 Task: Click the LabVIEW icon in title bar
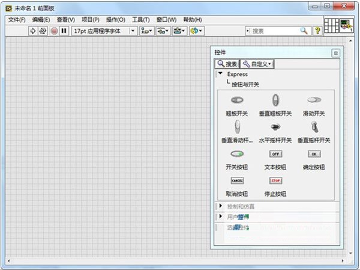pos(8,8)
